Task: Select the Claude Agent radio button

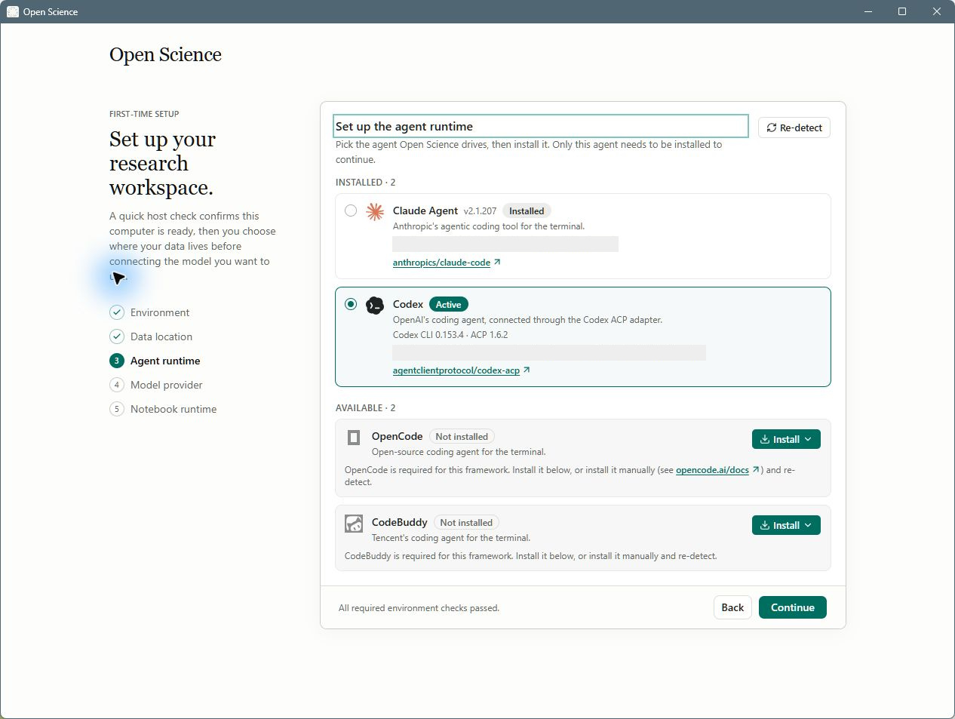Action: click(x=351, y=210)
